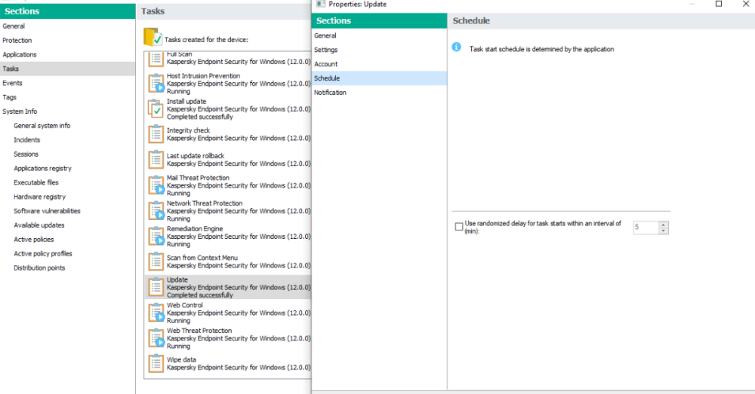This screenshot has height=394, width=755.
Task: Open the Sessions subsection
Action: (26, 154)
